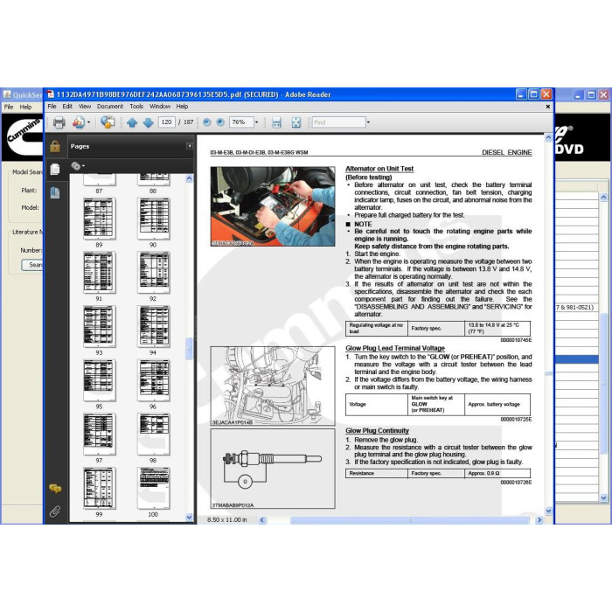
Task: Select page 95 thumbnail
Action: tap(99, 380)
